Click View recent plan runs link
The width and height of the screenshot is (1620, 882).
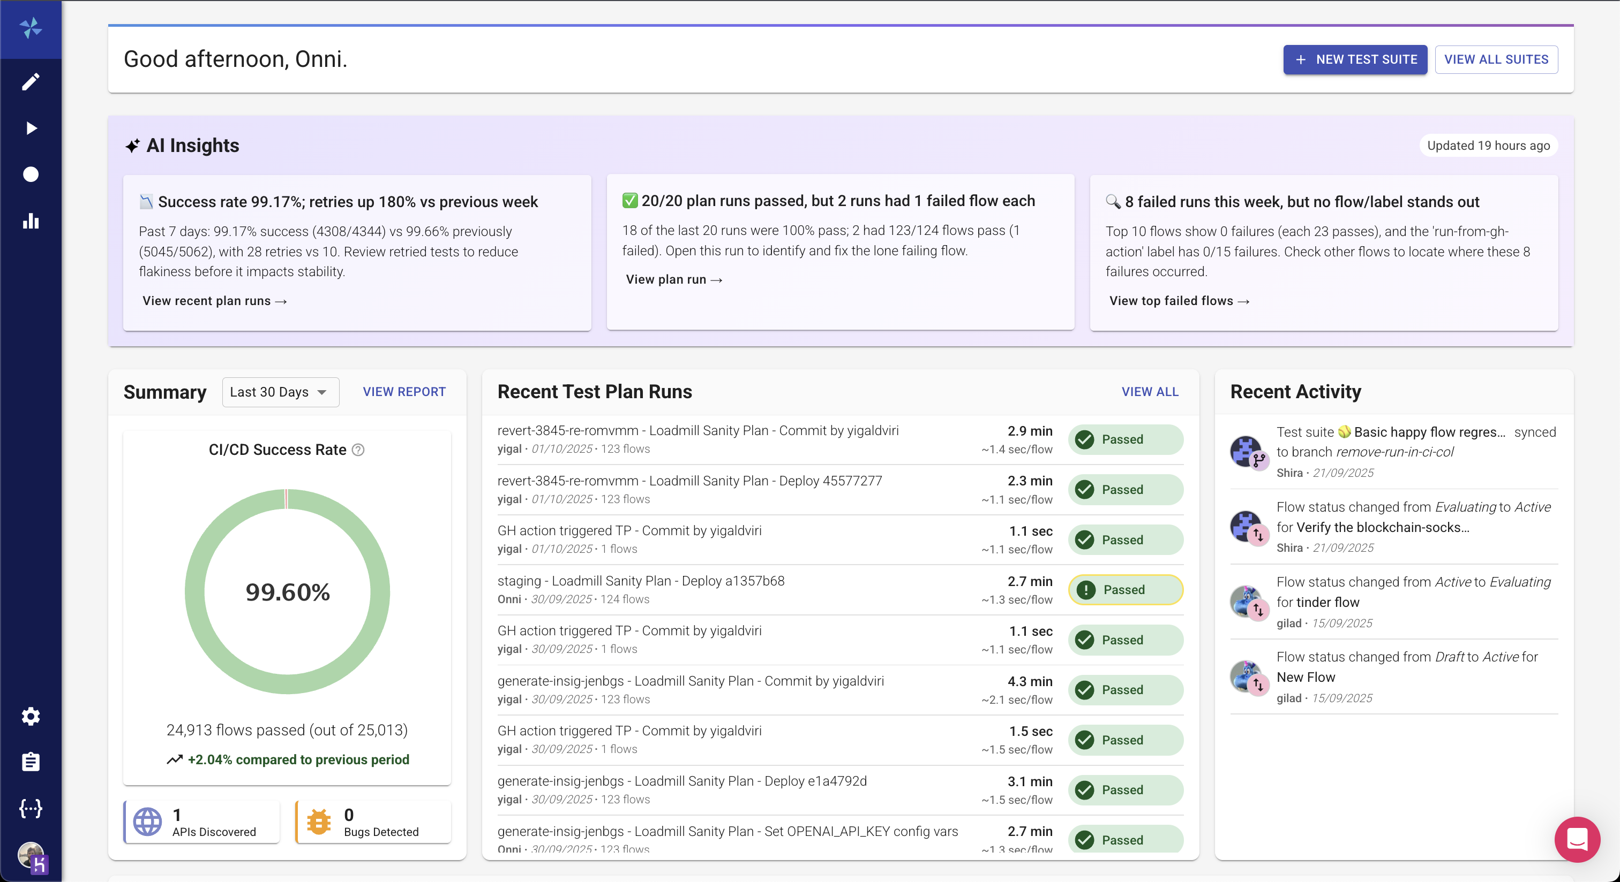point(214,301)
